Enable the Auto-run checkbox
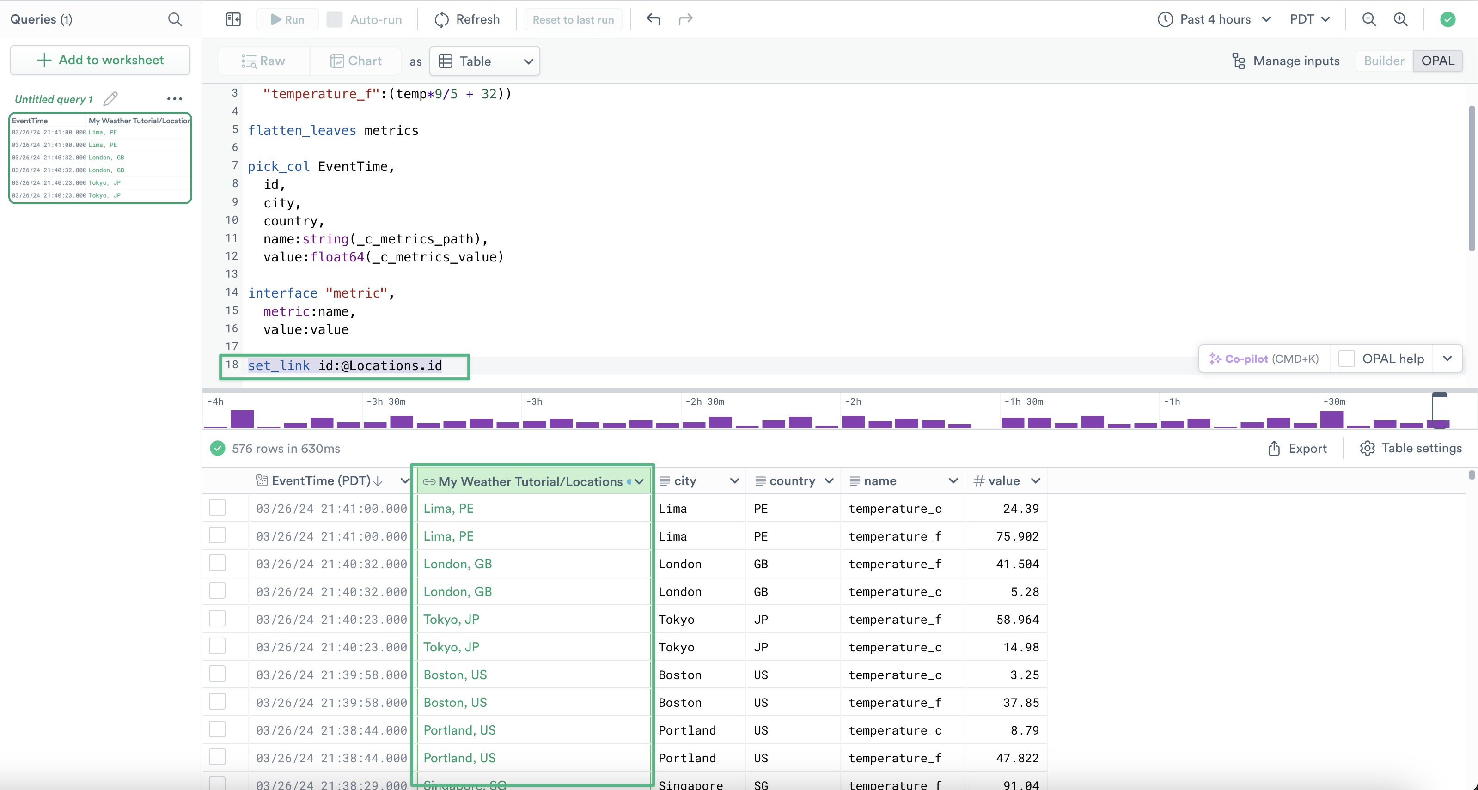Screen dimensions: 1478x790 (x=335, y=19)
